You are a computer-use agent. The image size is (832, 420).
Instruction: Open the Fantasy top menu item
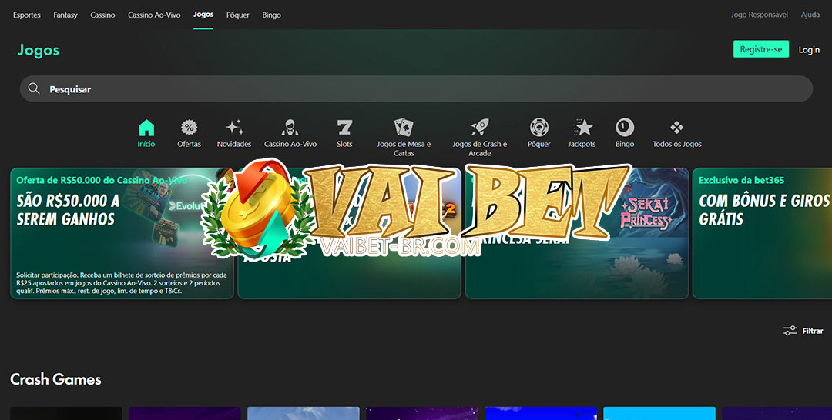(65, 15)
